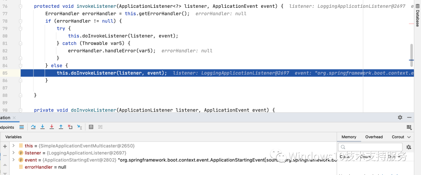
Task: Open the Evaluate Expression calculator icon
Action: pyautogui.click(x=91, y=127)
